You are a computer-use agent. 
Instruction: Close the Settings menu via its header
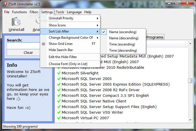point(47,12)
